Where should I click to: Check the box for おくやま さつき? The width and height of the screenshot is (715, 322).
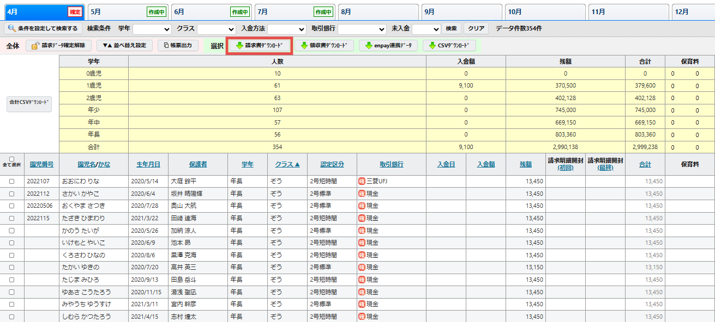(x=11, y=206)
